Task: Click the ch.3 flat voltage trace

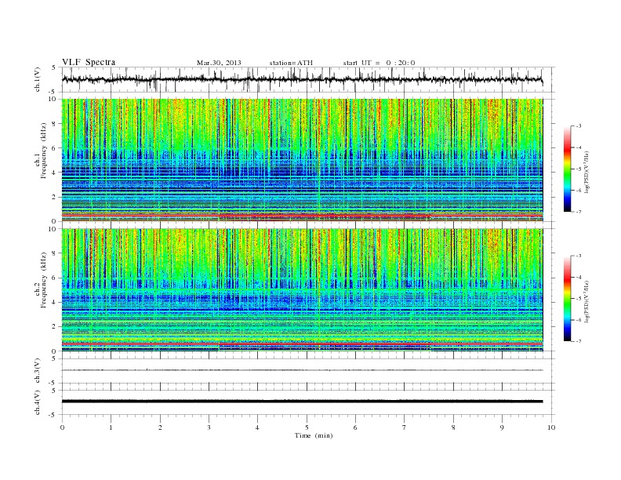Action: tap(302, 370)
